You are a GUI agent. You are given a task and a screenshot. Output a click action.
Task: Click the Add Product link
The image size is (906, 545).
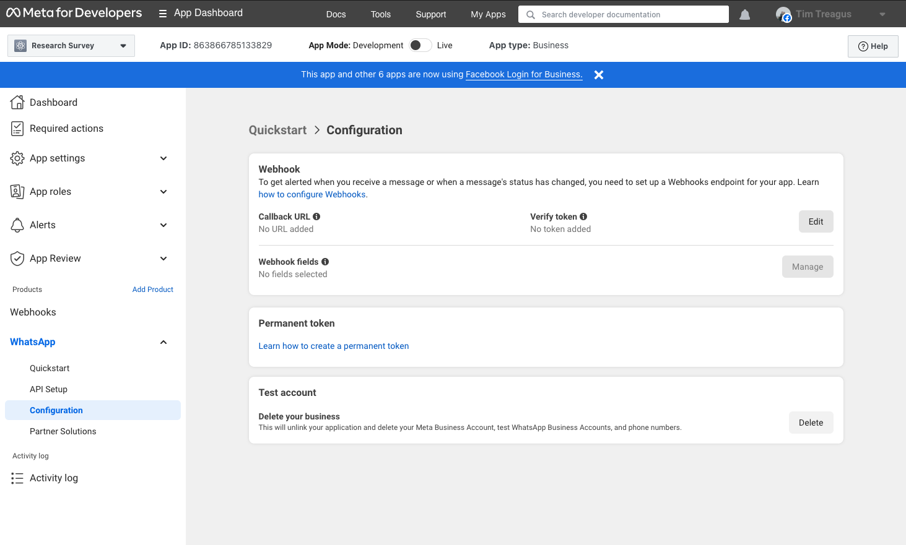tap(153, 290)
